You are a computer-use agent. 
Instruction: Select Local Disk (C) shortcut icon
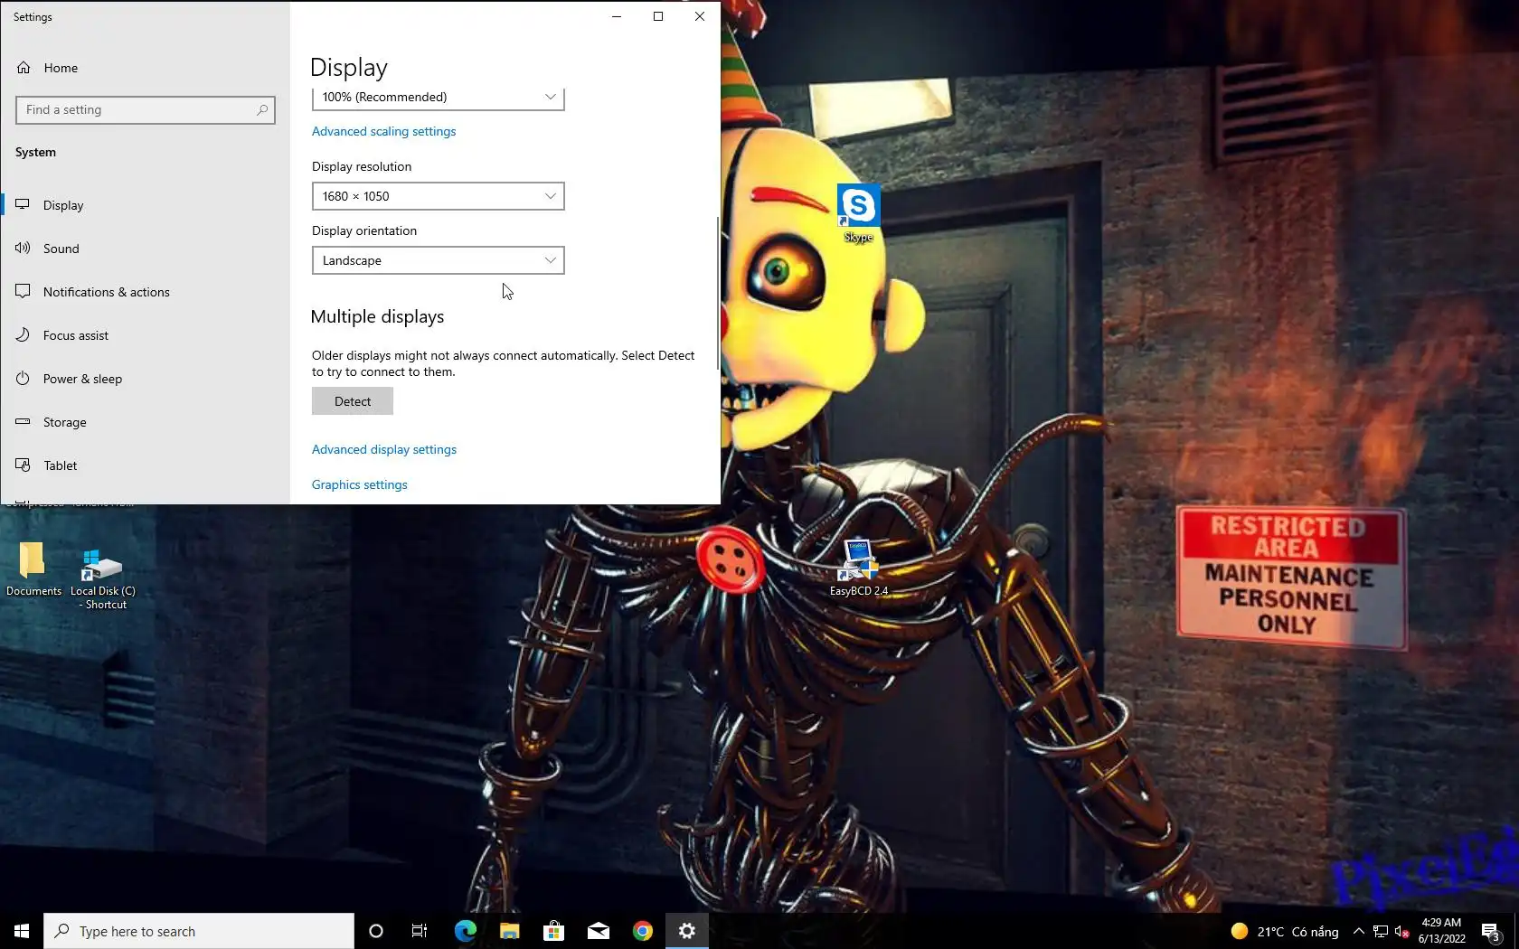pyautogui.click(x=103, y=579)
